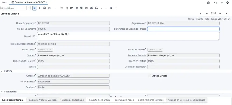Click the Dirección Factura label link
232x105 pixels.
[137, 61]
